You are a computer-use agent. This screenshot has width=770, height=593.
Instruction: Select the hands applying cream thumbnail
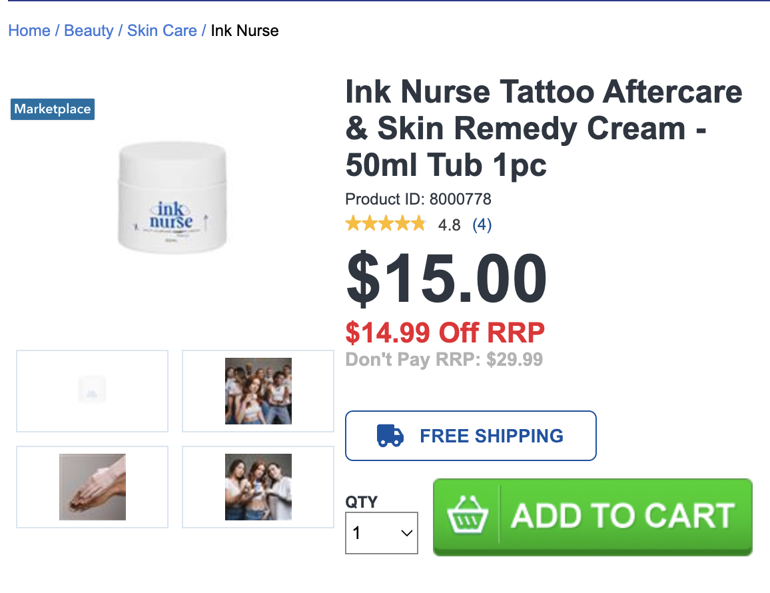pyautogui.click(x=93, y=487)
